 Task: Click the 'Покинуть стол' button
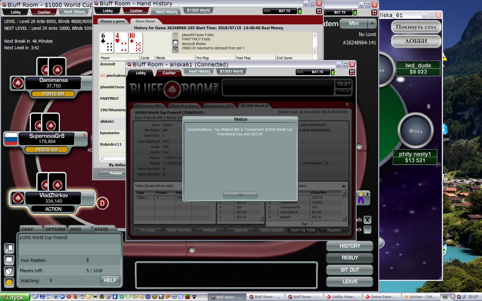click(416, 27)
